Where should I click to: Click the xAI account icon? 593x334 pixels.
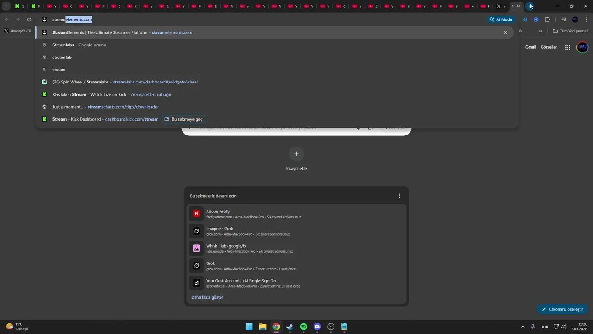point(196,283)
